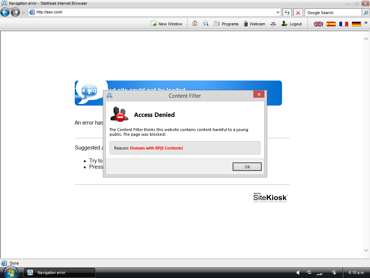Increase volume with the plus button
This screenshot has width=370, height=278.
click(334, 273)
